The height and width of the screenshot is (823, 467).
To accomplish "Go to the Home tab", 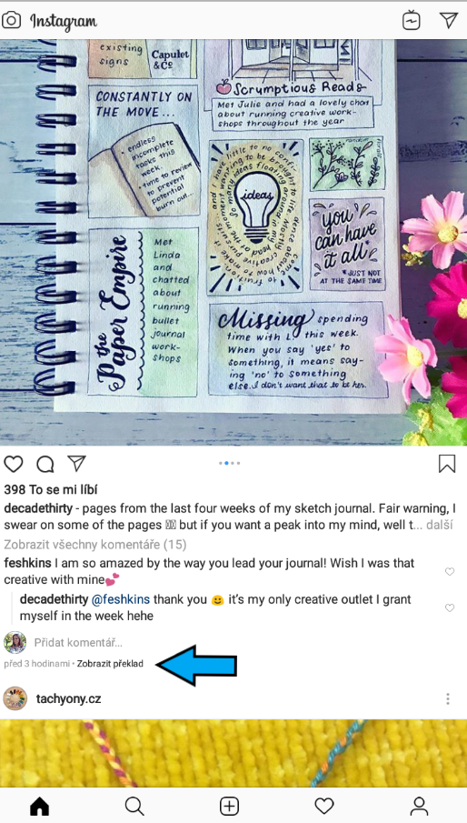I will (x=39, y=806).
